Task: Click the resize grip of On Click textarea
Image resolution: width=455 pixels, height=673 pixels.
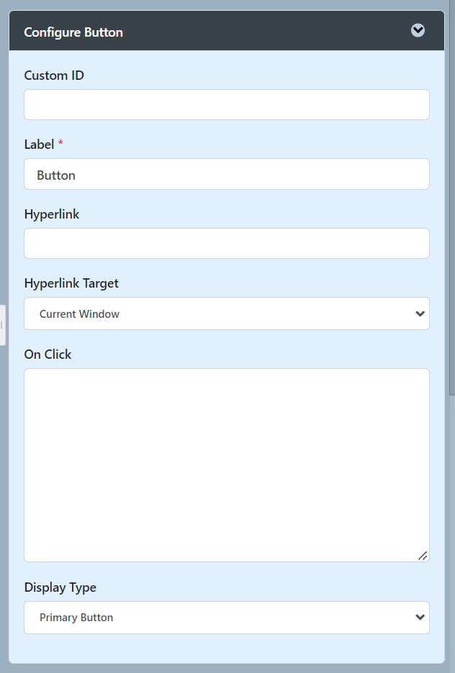Action: pos(423,555)
